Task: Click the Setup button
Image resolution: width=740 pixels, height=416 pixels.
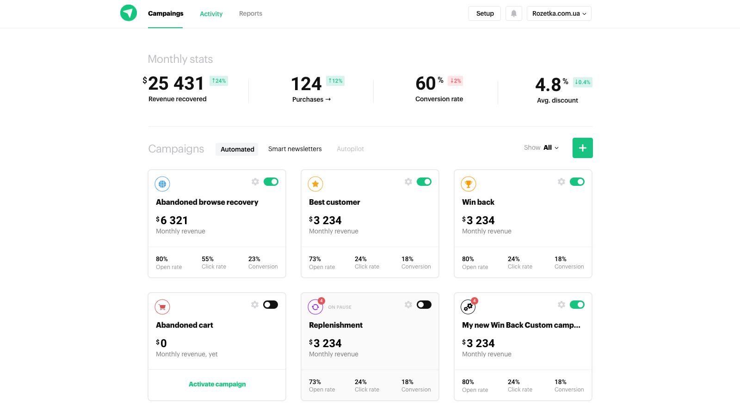Action: pos(485,13)
